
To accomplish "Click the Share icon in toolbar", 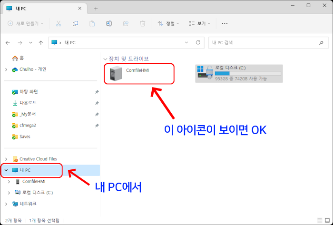I will click(126, 23).
